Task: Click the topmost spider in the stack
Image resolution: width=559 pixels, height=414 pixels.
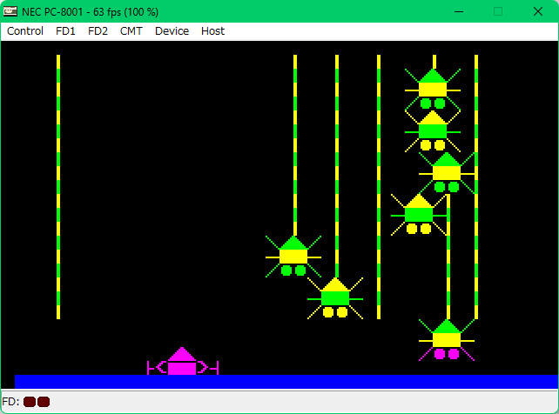Action: tap(433, 89)
